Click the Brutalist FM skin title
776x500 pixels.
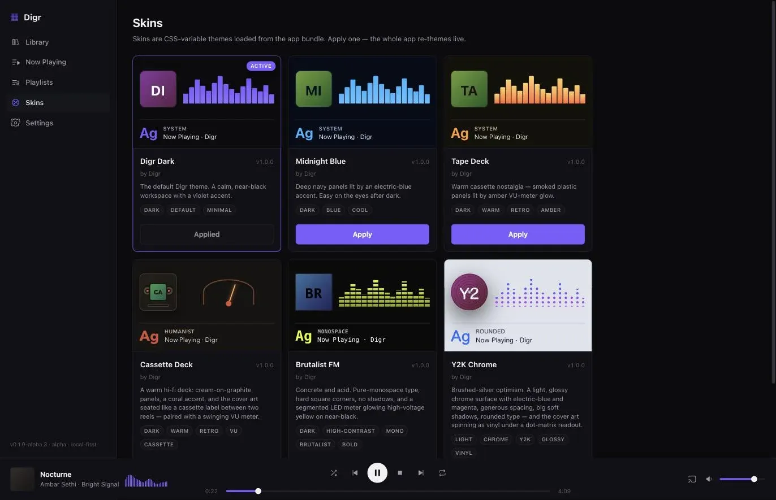click(x=317, y=365)
